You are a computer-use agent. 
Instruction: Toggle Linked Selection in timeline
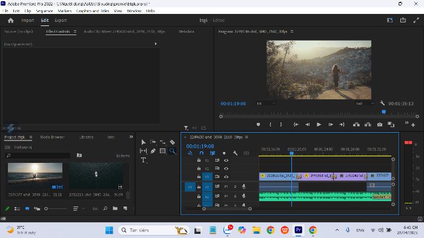[x=213, y=153]
